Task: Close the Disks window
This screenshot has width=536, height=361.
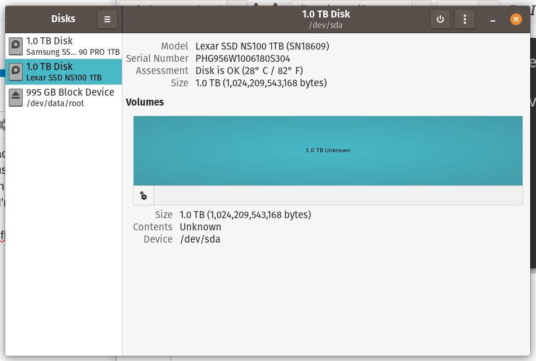Action: (516, 19)
